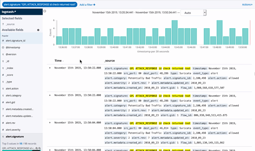
Task: Click the question mark icon beside _source field
Action: (3, 24)
